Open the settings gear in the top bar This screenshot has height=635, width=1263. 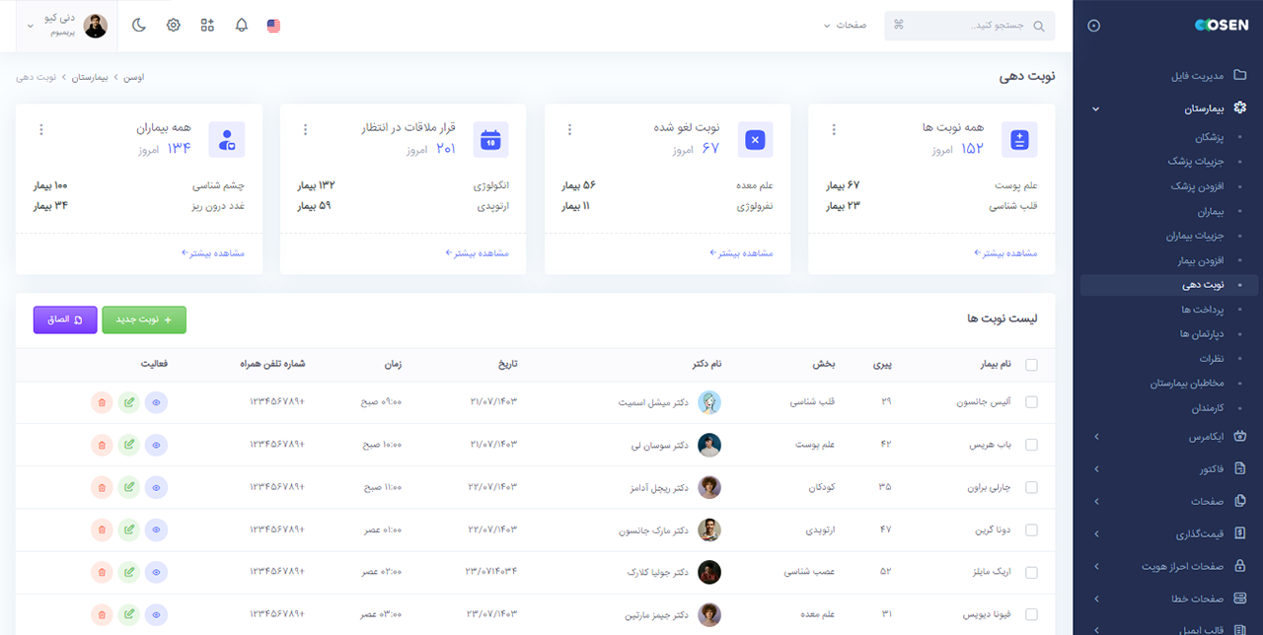[x=173, y=25]
